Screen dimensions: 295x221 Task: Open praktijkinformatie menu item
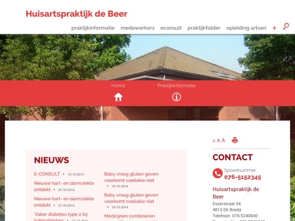point(93,28)
